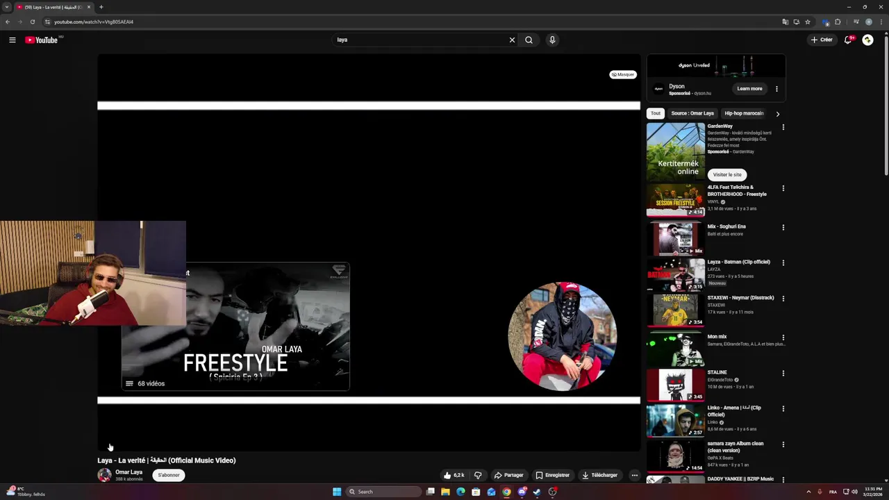Select the Source : Omar Laya chip
The width and height of the screenshot is (889, 500).
tap(692, 113)
